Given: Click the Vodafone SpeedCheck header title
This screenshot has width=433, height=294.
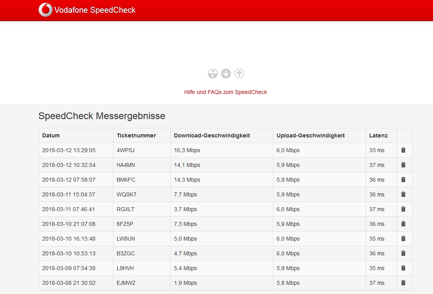Looking at the screenshot, I should coord(95,10).
